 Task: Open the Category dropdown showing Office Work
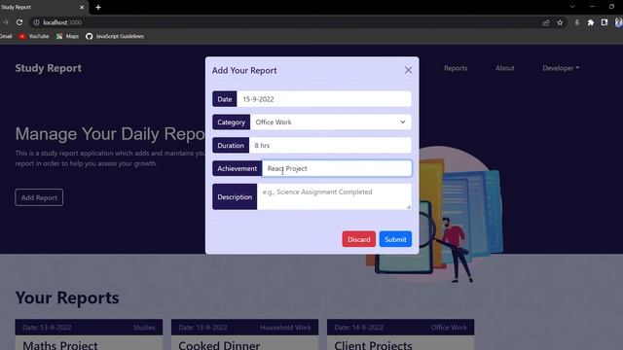pyautogui.click(x=331, y=122)
